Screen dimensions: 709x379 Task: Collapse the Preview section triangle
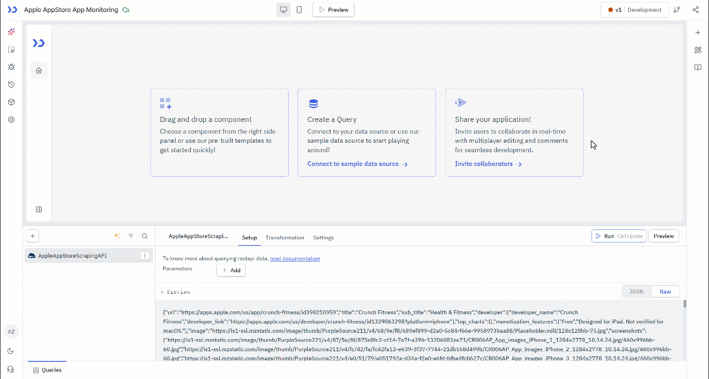point(162,292)
